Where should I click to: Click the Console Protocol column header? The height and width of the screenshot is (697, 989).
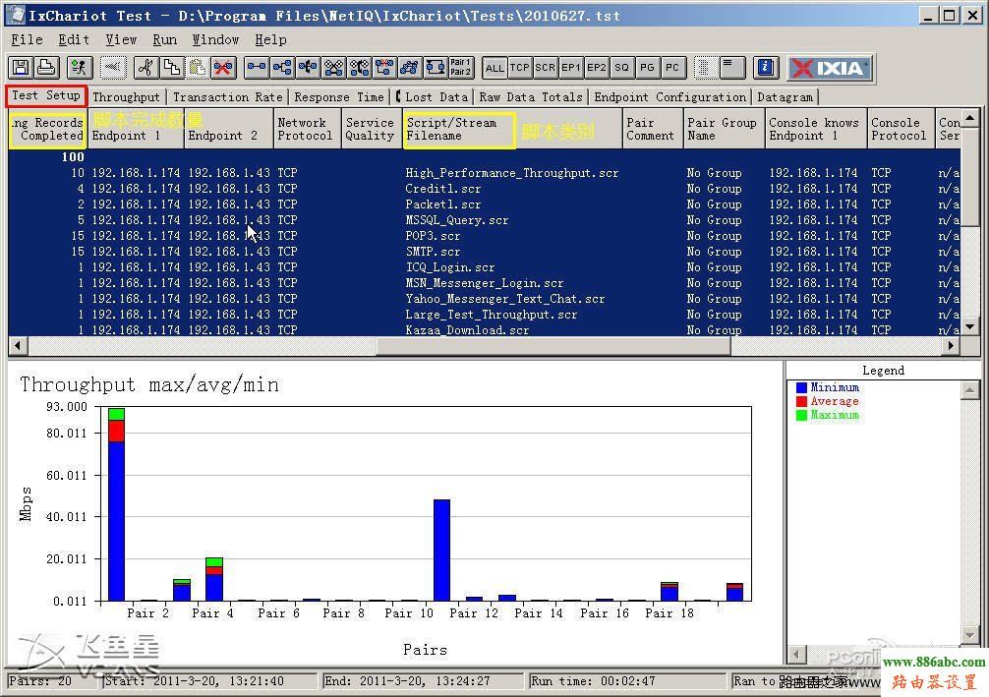tap(901, 129)
